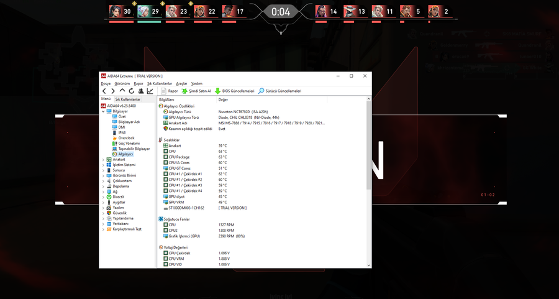Viewport: 559px width, 299px height.
Task: Select the DMI tree entry
Action: 119,127
